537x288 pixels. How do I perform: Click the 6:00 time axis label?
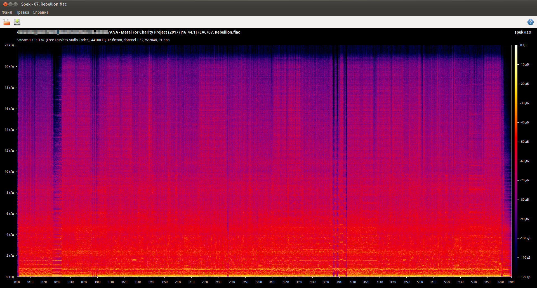(501, 282)
